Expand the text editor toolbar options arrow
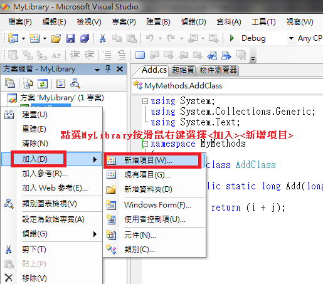The image size is (323, 284). pyautogui.click(x=253, y=60)
